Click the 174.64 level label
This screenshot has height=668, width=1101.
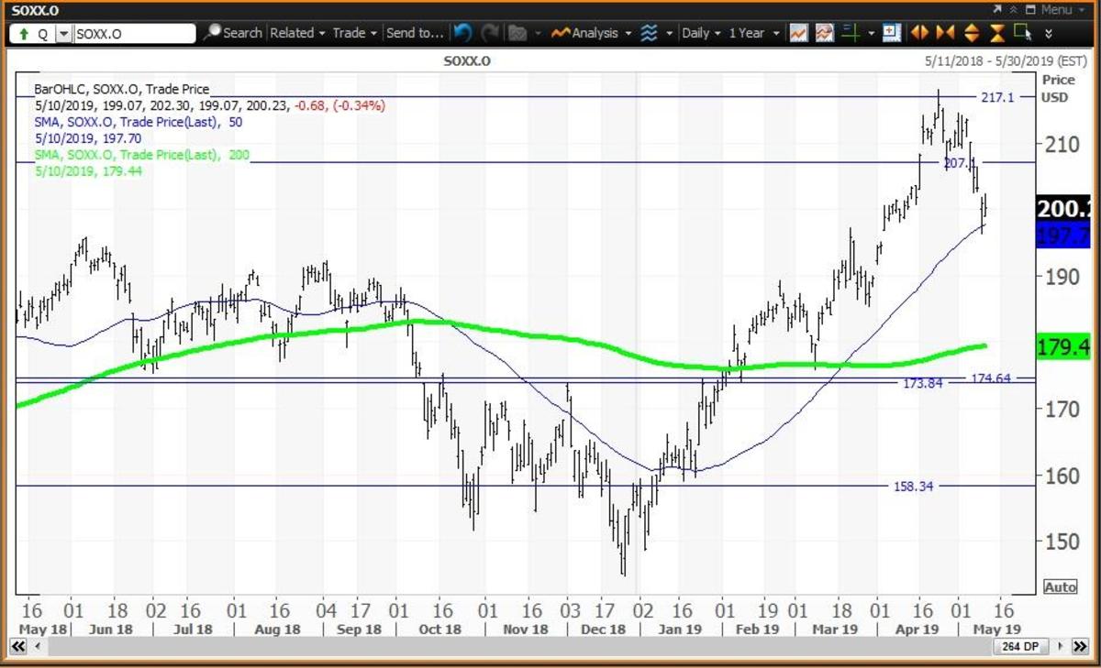click(990, 378)
